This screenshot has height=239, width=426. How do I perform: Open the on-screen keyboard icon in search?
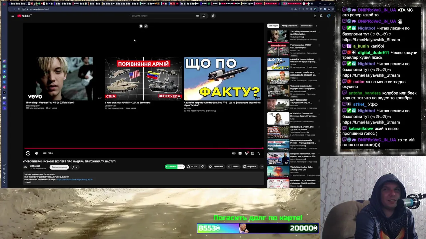(197, 16)
